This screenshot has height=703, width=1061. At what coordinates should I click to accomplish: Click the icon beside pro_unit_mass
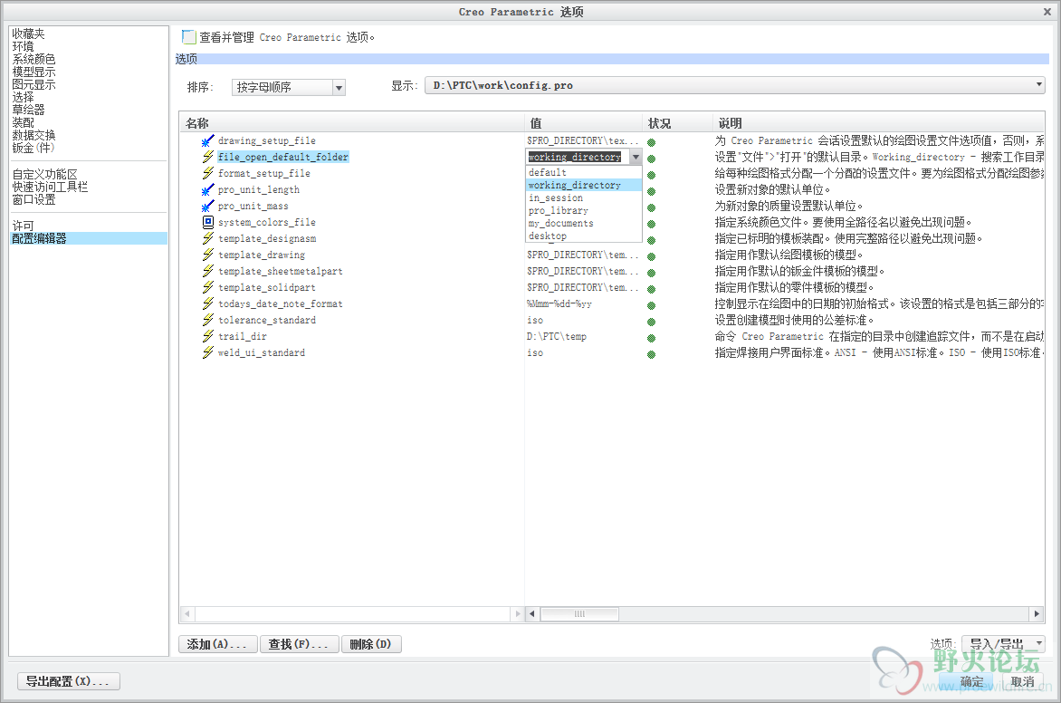(x=207, y=206)
